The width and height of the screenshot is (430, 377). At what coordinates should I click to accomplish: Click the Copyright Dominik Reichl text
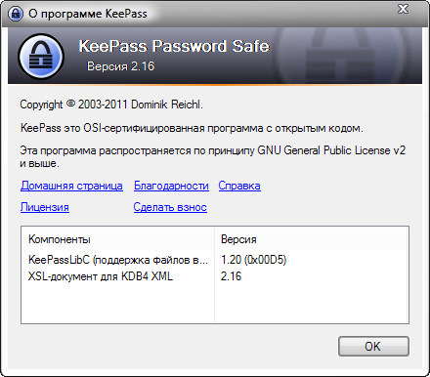[111, 105]
